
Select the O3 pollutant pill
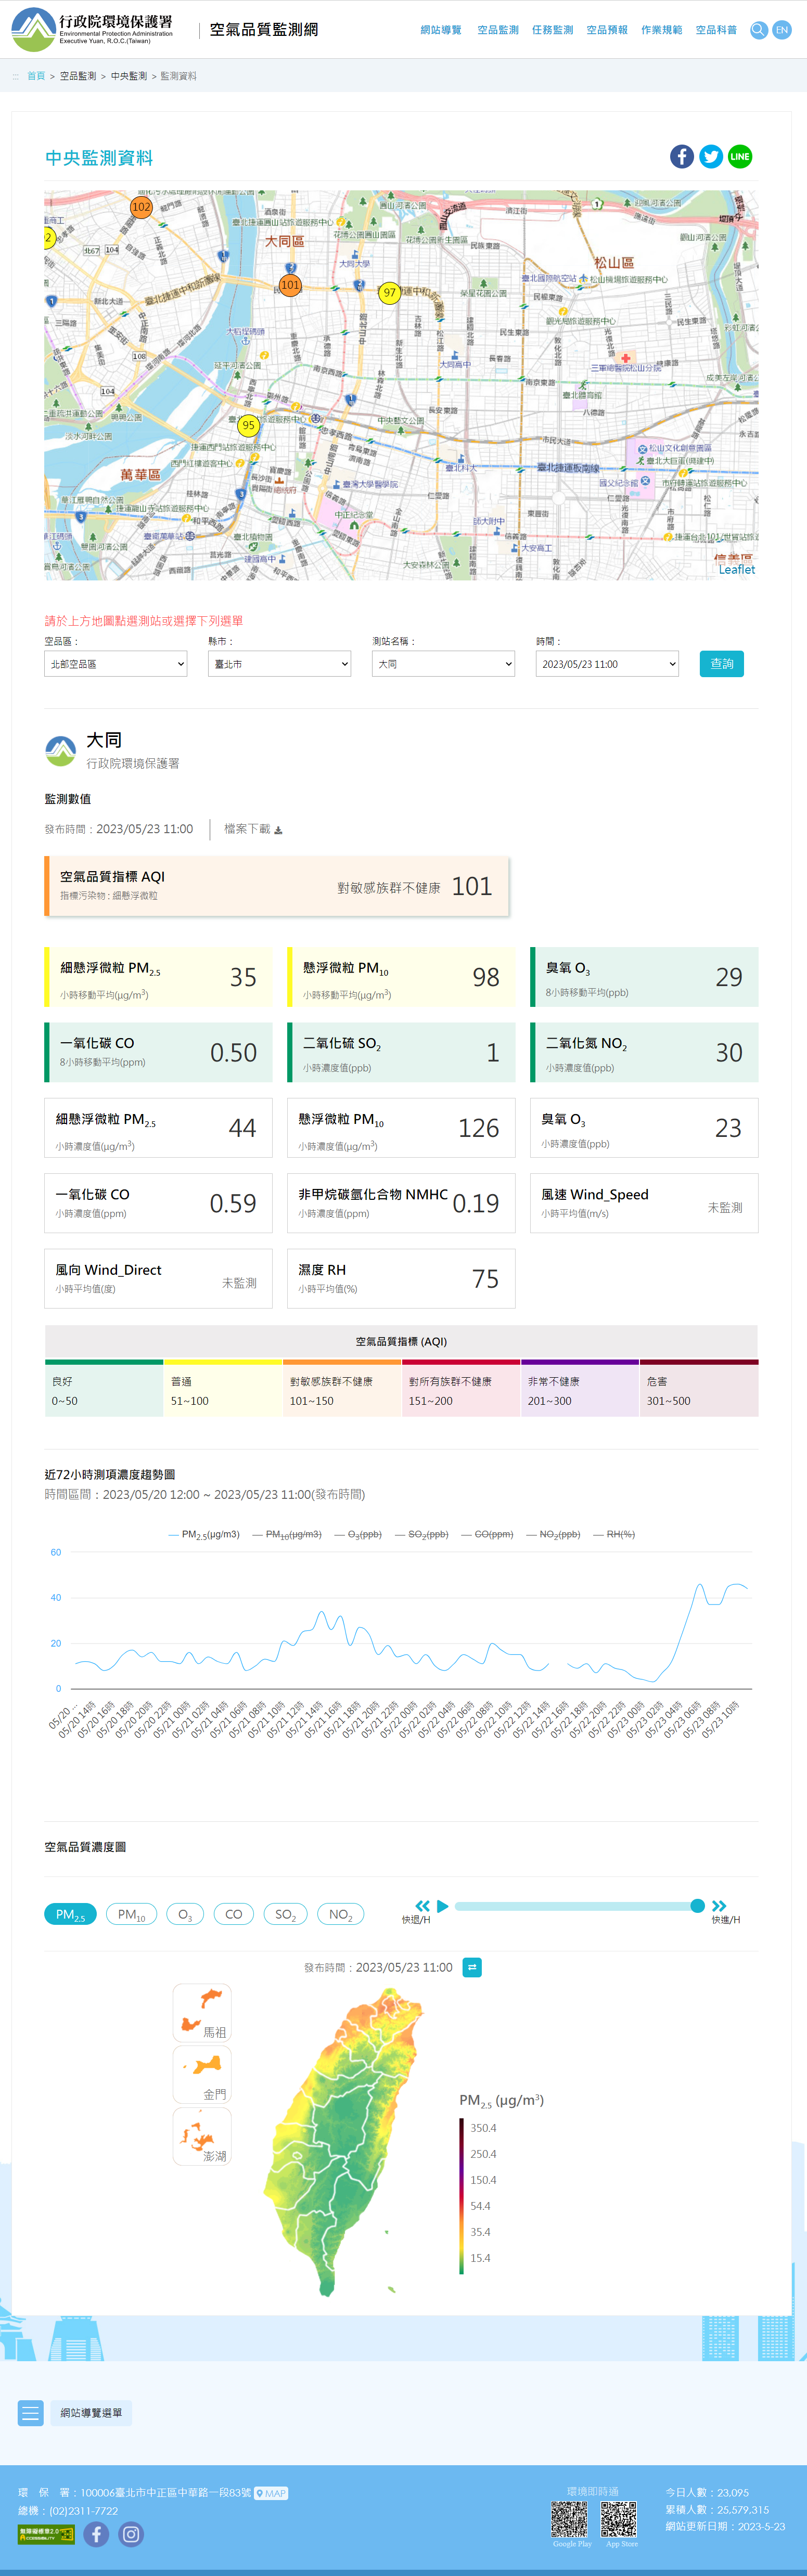[x=185, y=1914]
